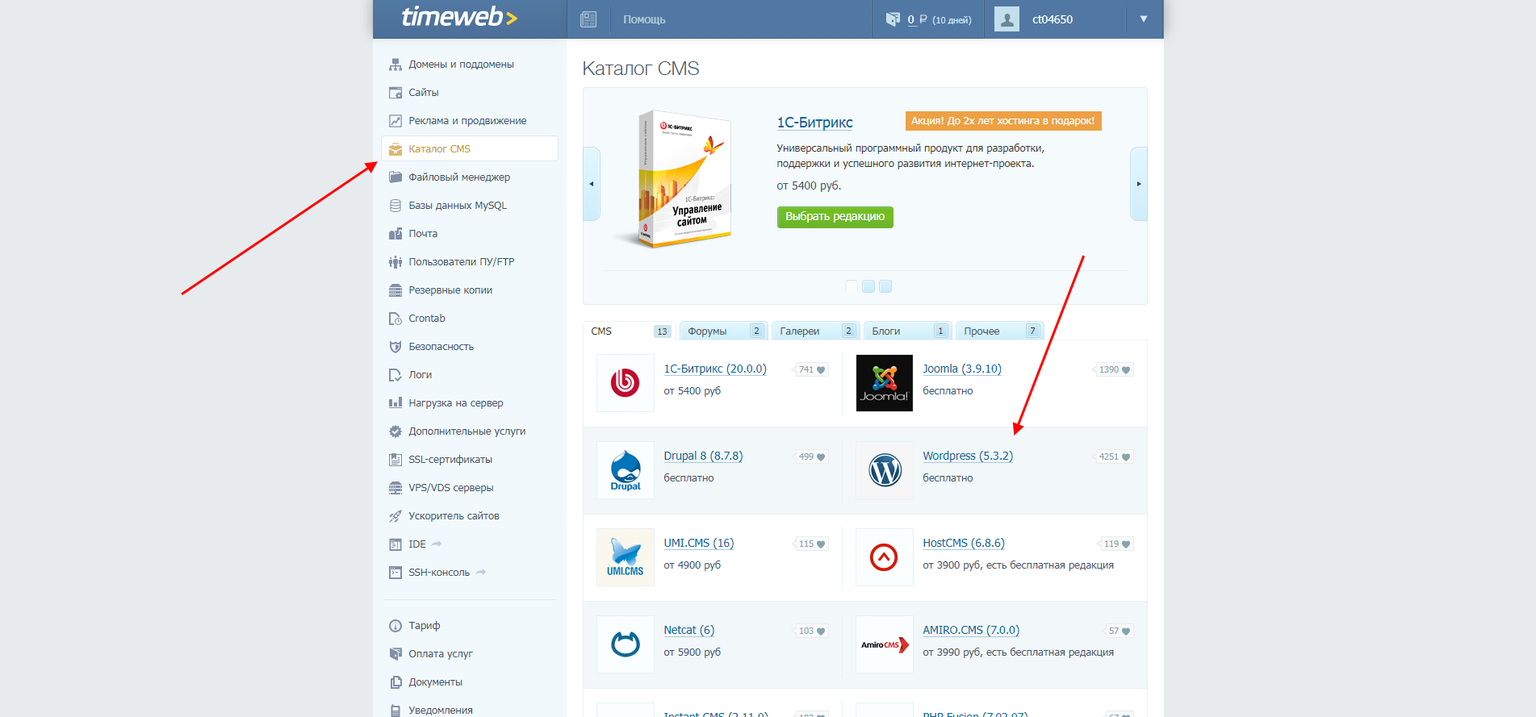Click the ct04650 account name
The height and width of the screenshot is (717, 1536).
(x=1053, y=19)
